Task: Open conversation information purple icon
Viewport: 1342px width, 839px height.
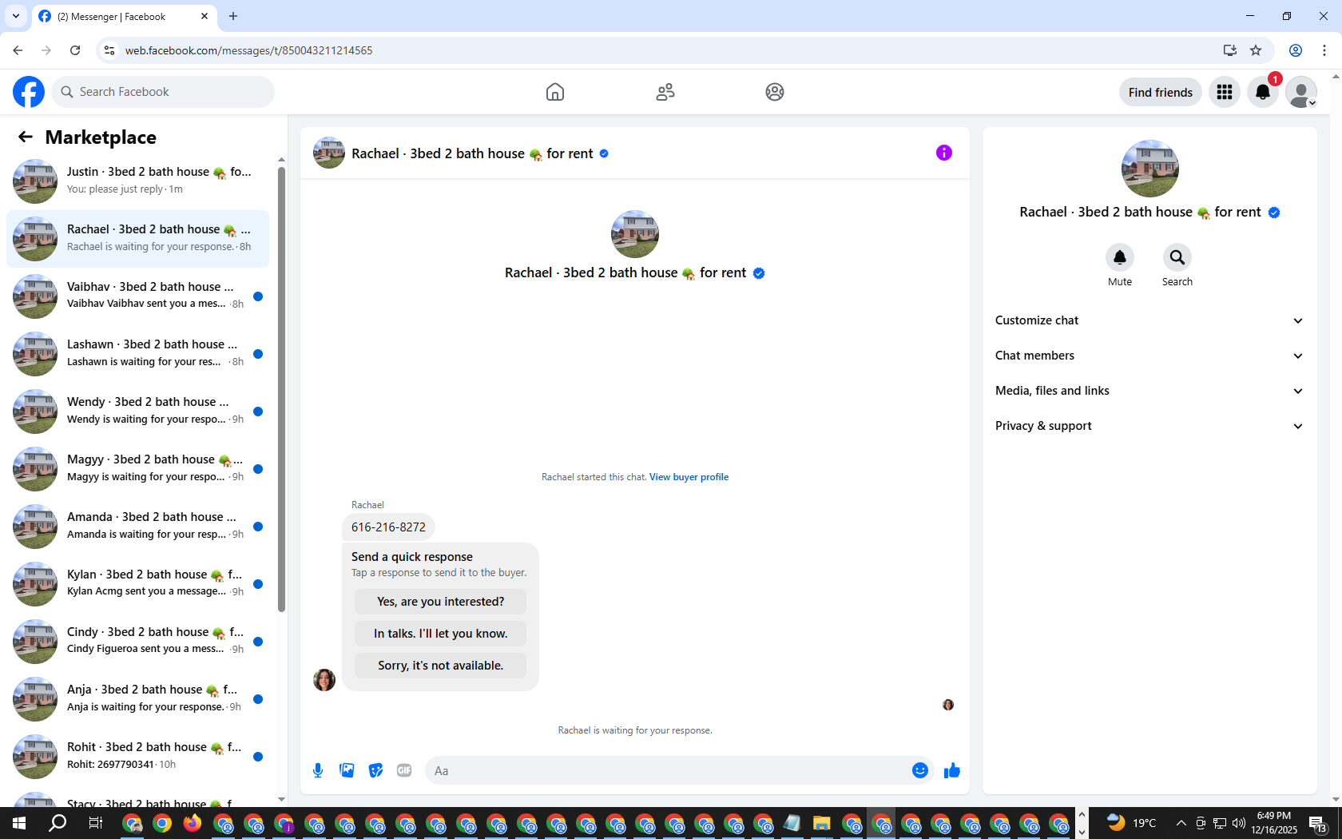Action: (x=944, y=153)
